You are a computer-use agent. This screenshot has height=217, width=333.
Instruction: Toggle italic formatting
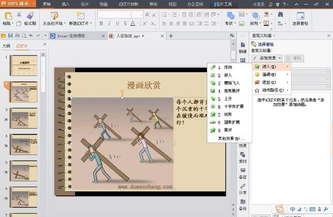tap(109, 24)
